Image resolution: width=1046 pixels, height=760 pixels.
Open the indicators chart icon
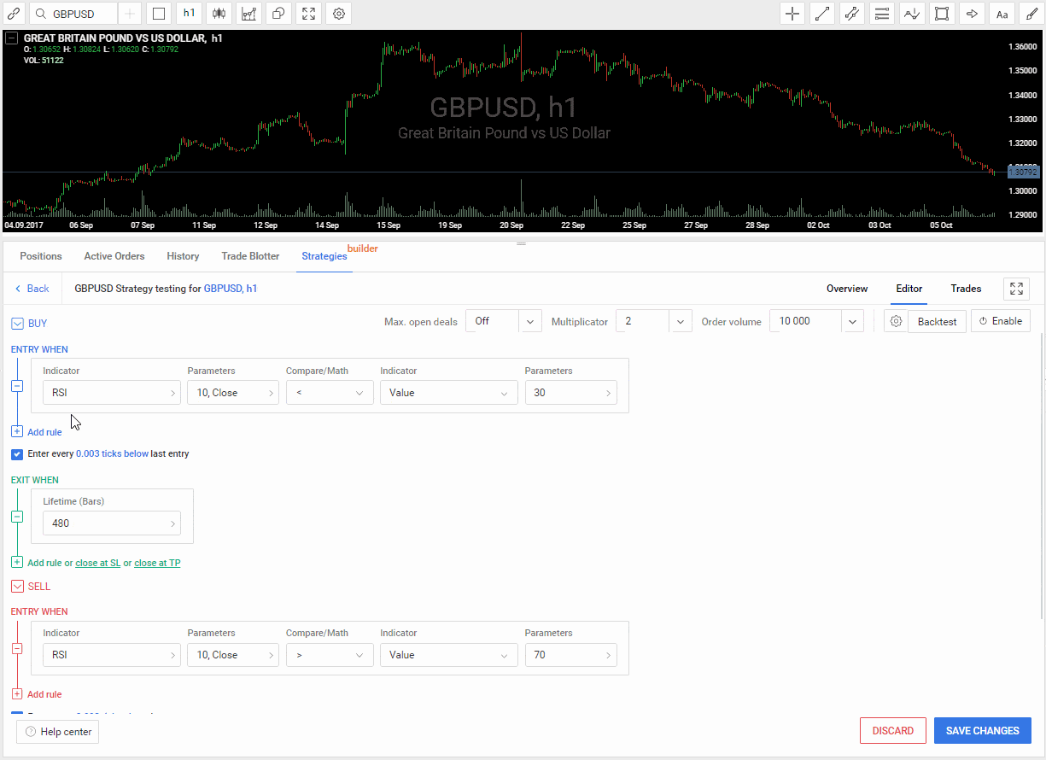tap(249, 14)
